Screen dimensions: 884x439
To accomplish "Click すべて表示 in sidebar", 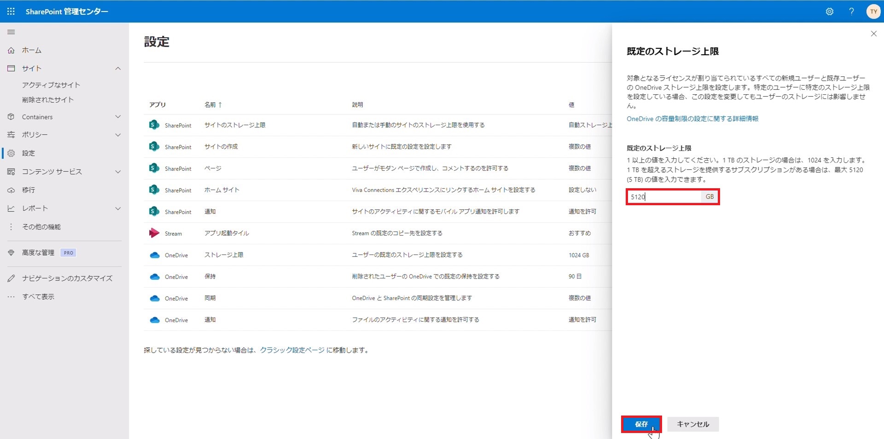I will click(x=38, y=297).
